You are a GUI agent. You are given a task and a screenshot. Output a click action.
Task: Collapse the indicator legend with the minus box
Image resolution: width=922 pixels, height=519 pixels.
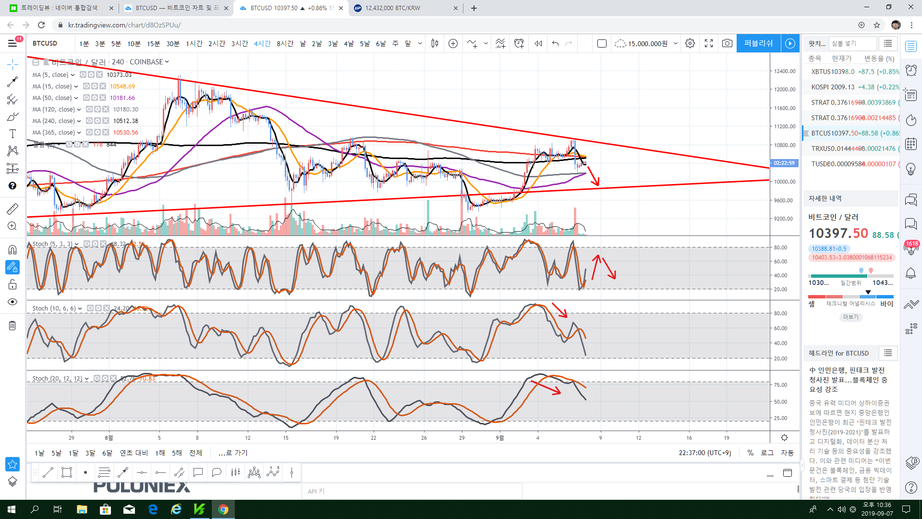pyautogui.click(x=36, y=62)
